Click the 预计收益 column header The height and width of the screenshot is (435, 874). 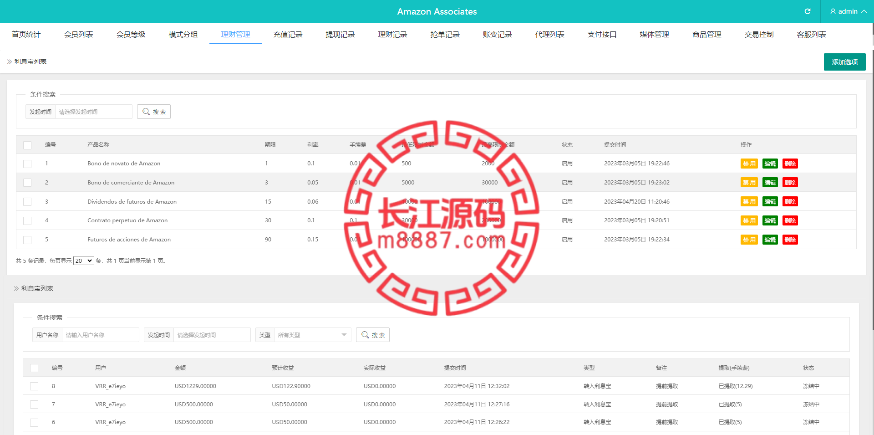pos(283,368)
